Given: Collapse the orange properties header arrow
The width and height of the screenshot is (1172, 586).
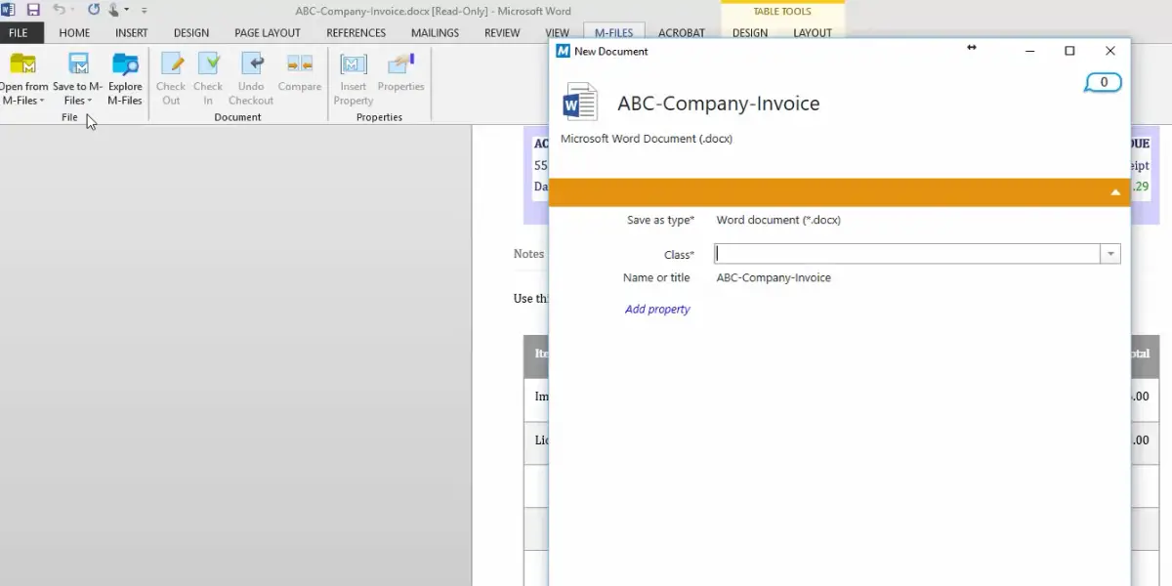Looking at the screenshot, I should (1114, 192).
